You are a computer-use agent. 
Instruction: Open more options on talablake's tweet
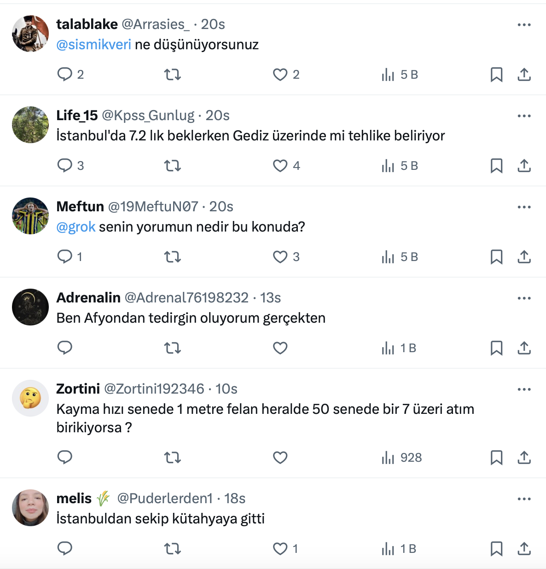coord(524,24)
